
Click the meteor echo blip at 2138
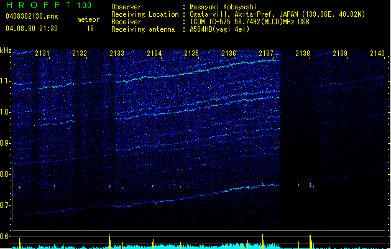(311, 186)
